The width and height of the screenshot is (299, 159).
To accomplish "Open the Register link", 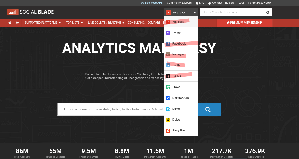I will click(230, 3).
